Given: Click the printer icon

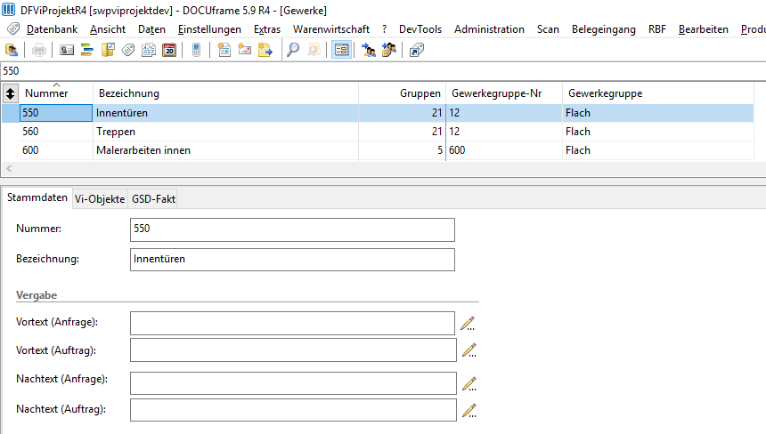Looking at the screenshot, I should (39, 50).
